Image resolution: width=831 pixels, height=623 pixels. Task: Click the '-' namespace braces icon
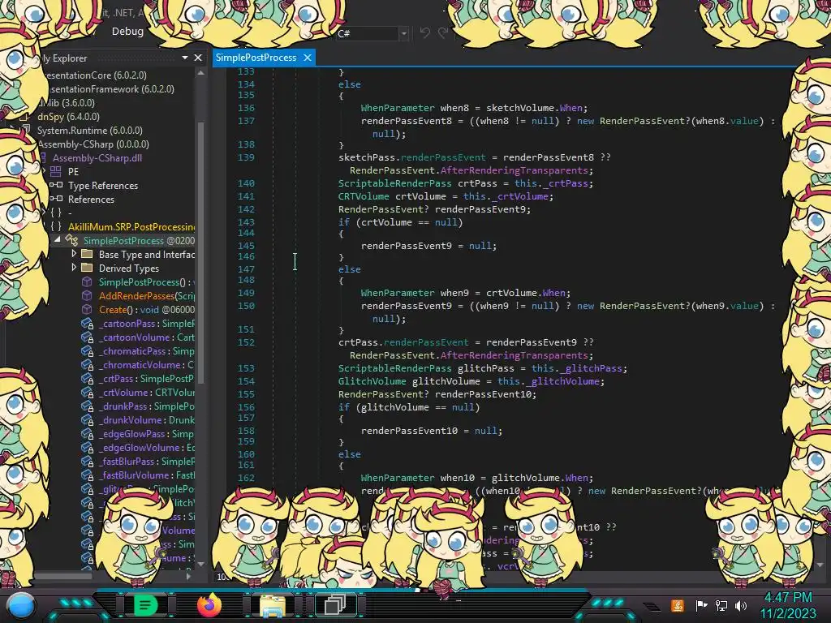point(56,213)
